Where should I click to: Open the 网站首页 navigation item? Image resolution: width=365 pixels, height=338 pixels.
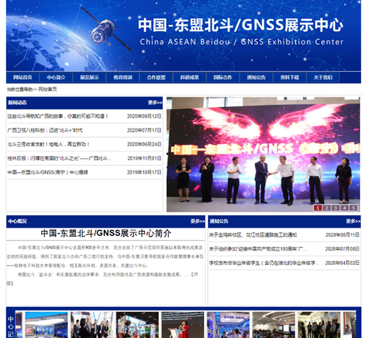(22, 77)
